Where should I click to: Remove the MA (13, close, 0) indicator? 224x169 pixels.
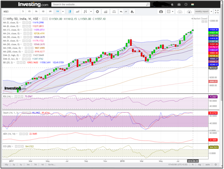[x=31, y=30]
